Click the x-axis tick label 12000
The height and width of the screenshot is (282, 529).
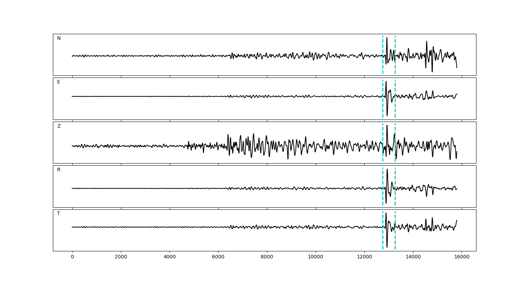click(364, 257)
